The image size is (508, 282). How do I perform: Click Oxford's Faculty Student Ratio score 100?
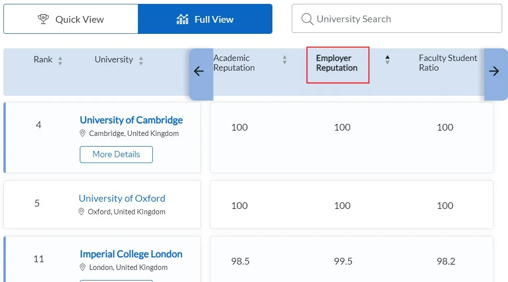445,206
